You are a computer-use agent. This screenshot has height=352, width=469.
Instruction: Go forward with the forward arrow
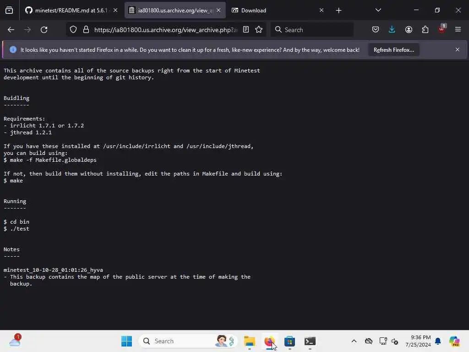[27, 30]
